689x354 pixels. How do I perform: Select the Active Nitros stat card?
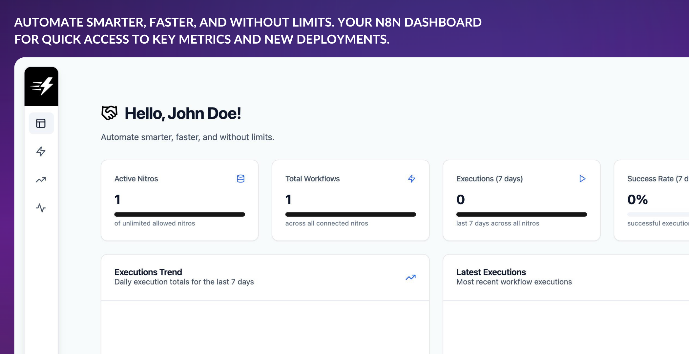pyautogui.click(x=179, y=200)
